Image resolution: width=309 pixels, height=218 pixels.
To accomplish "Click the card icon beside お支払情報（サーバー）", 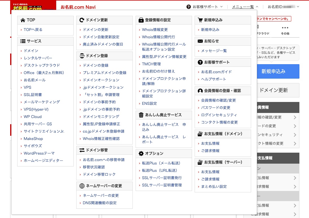I will (200, 162).
